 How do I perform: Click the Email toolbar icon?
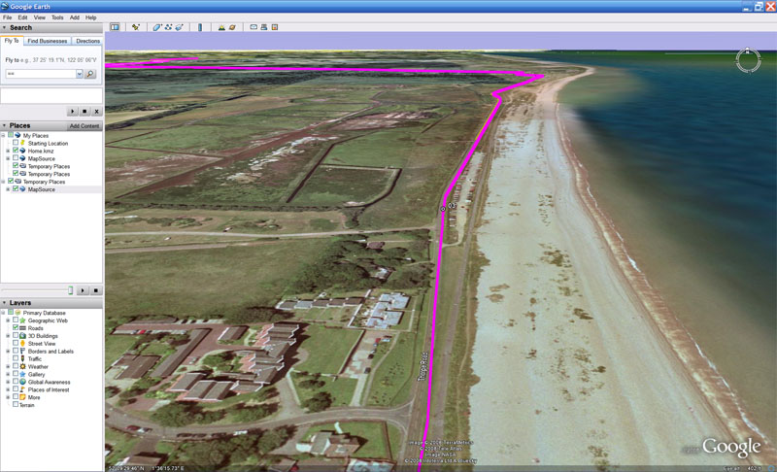(253, 27)
